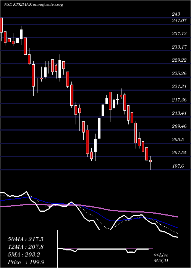The image size is (191, 268).
Task: Click the 221.31 price level label
Action: click(x=179, y=87)
